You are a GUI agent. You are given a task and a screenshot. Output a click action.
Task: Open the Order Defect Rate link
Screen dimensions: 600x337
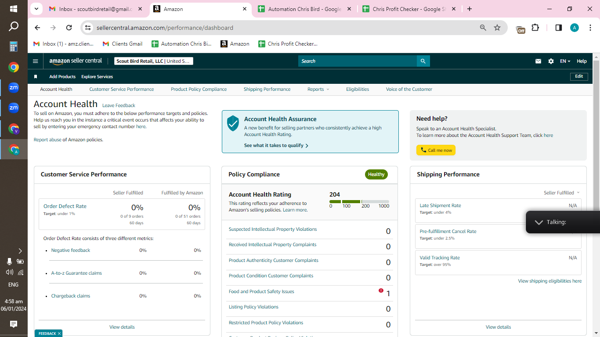click(65, 206)
